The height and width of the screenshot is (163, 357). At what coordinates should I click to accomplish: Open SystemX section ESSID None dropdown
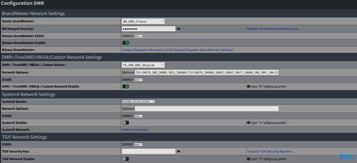pos(138,116)
